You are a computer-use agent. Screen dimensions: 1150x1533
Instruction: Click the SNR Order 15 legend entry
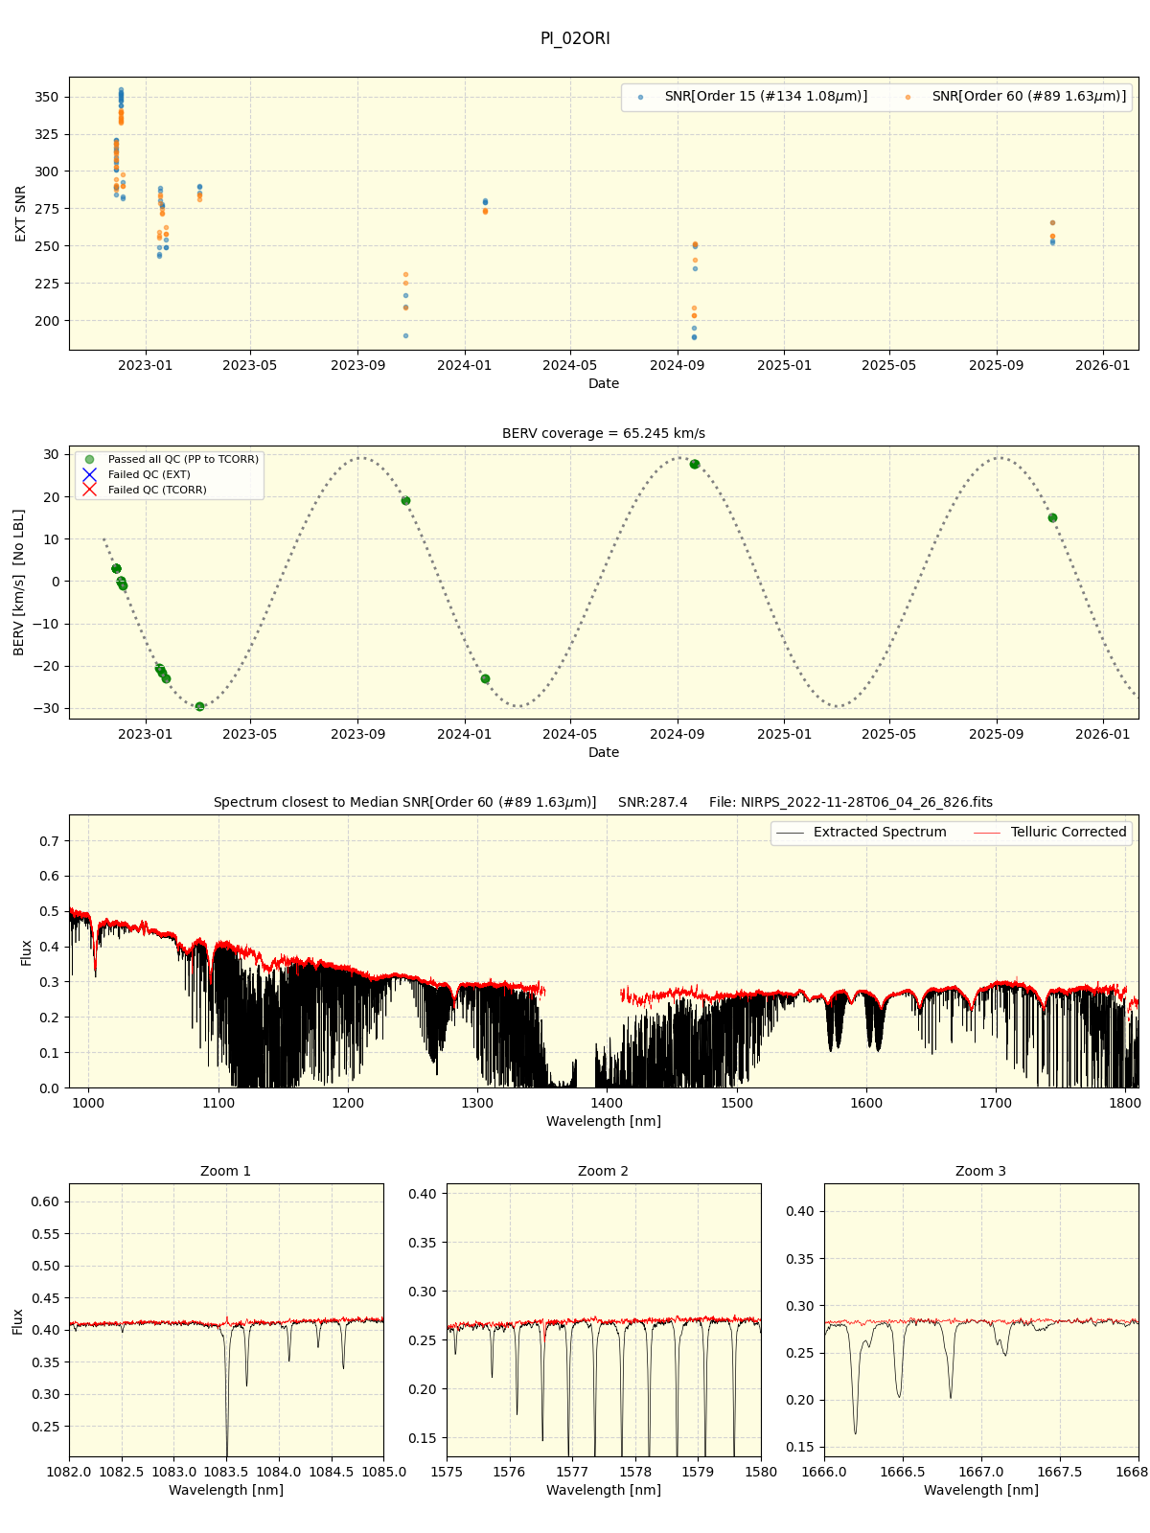pos(752,97)
